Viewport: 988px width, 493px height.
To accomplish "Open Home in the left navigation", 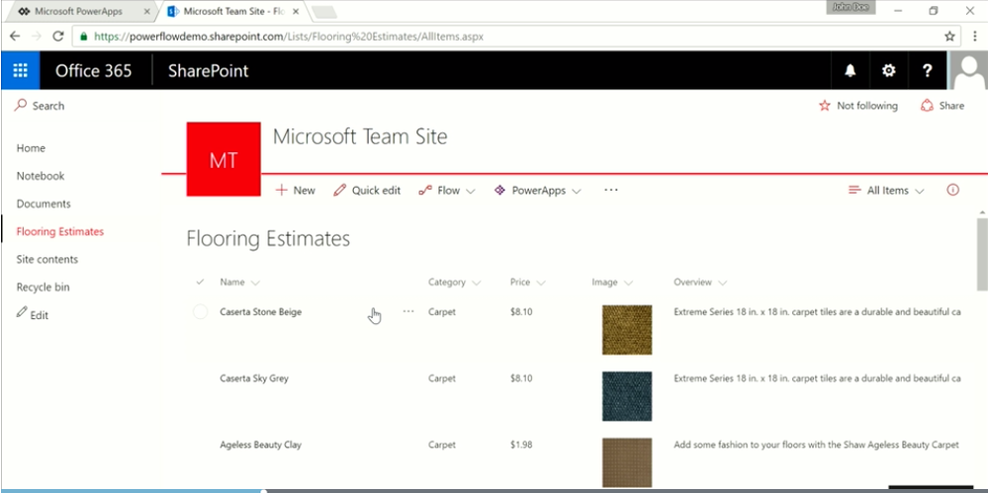I will (31, 148).
